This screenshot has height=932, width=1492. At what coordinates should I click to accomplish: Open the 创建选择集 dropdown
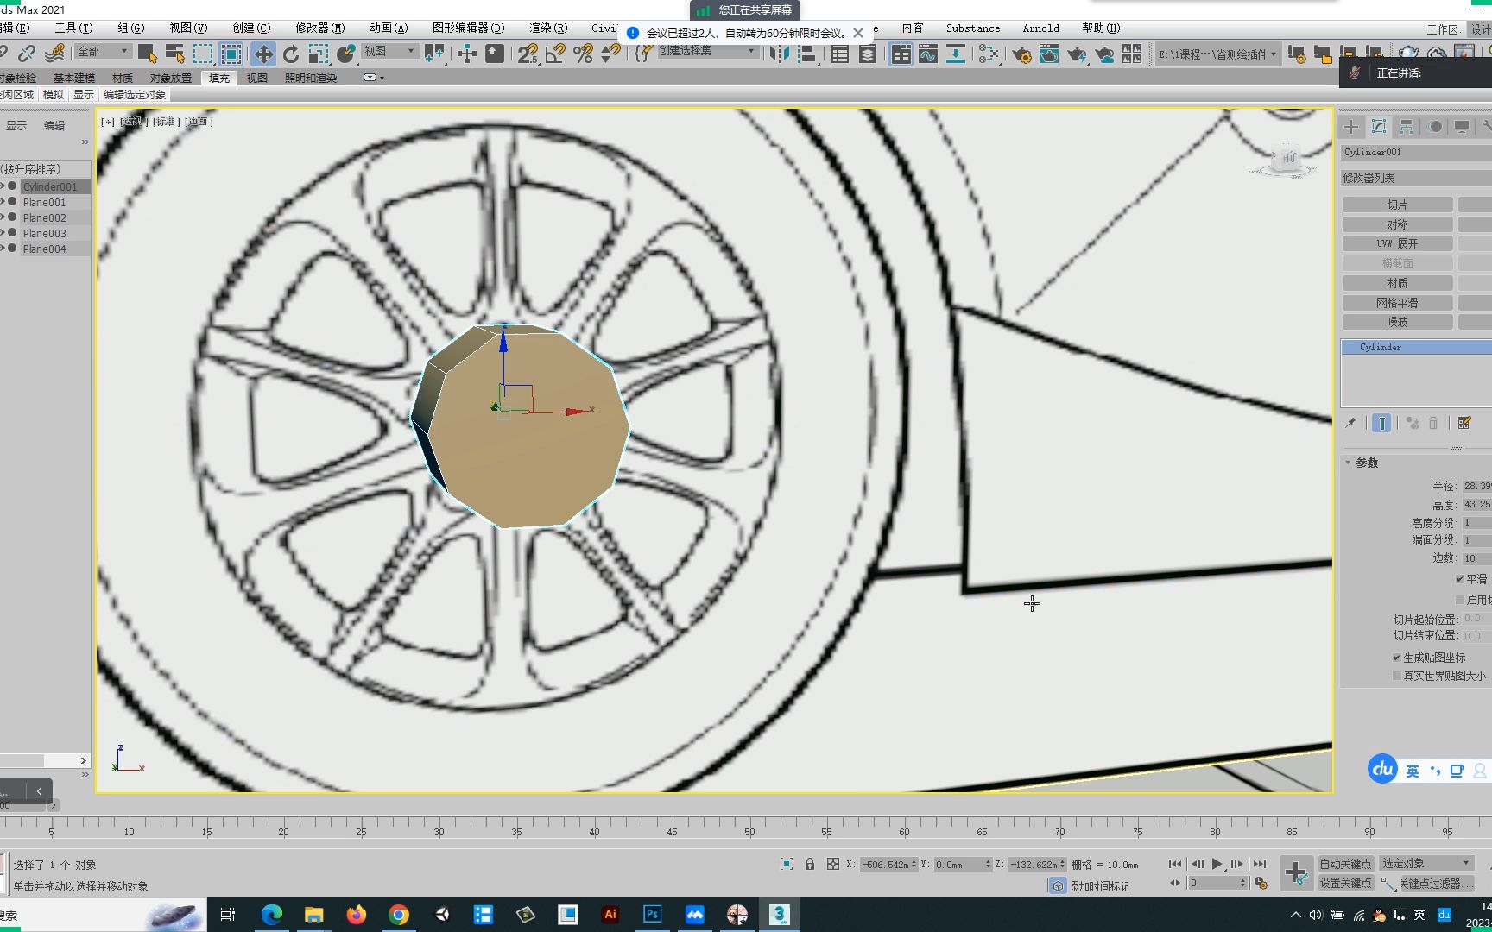(x=749, y=52)
